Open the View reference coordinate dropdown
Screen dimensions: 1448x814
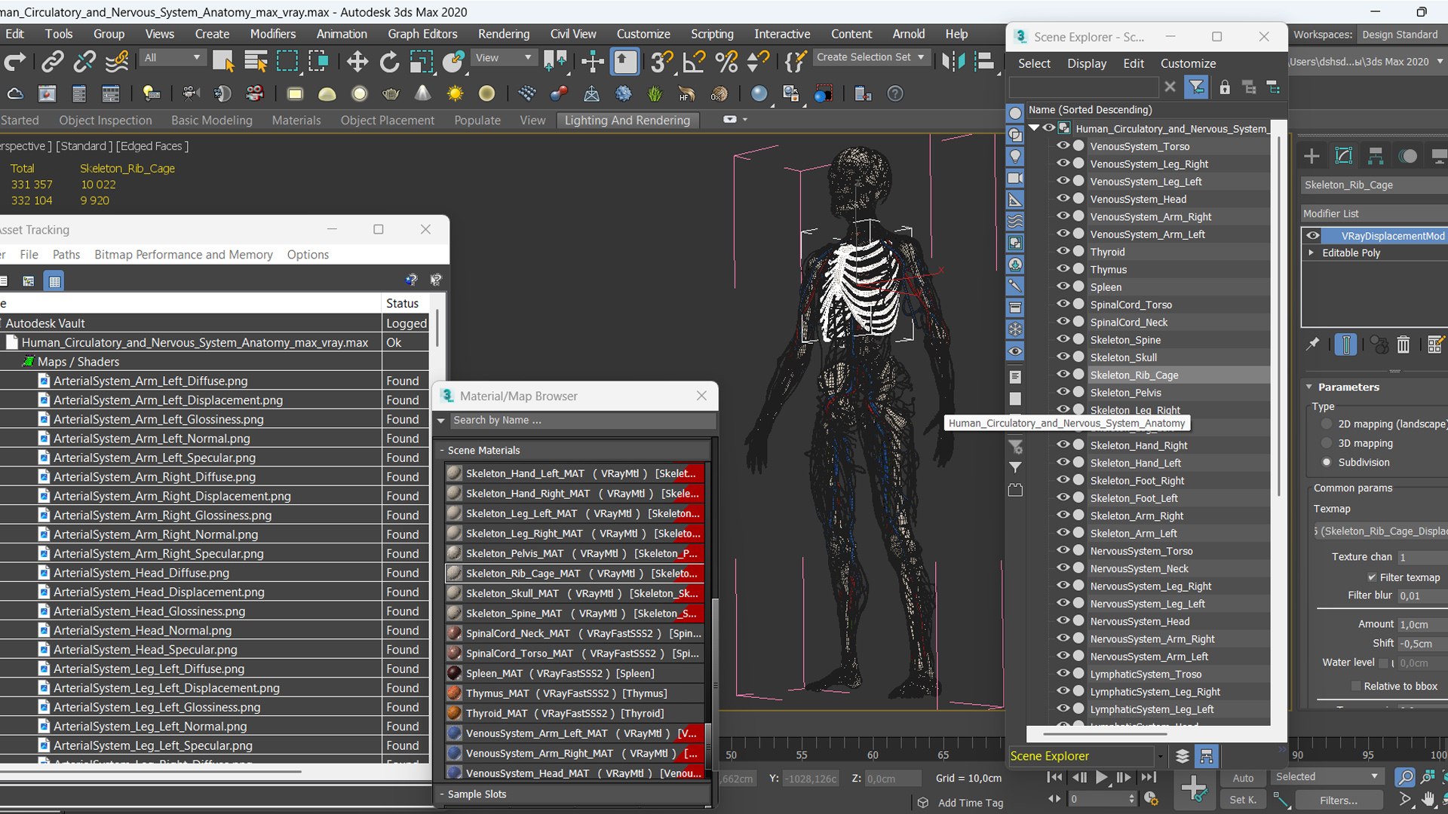click(503, 57)
